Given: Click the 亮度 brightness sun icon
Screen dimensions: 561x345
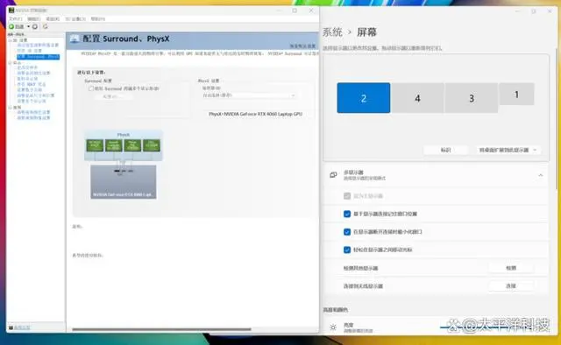Looking at the screenshot, I should pos(333,327).
